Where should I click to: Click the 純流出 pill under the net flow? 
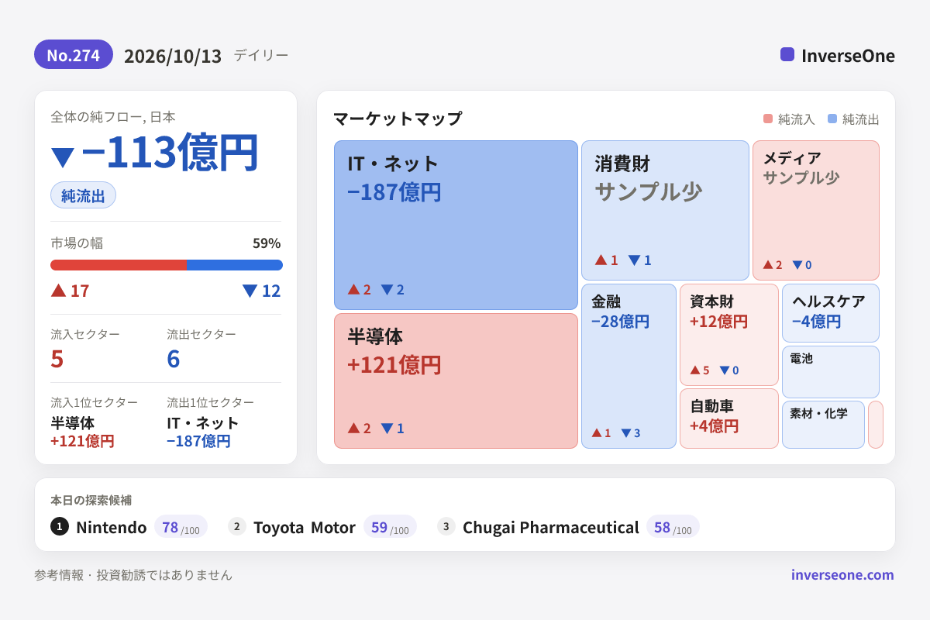(83, 195)
